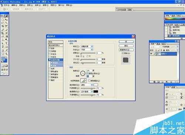Click the black shadow color swatch
The width and height of the screenshot is (185, 135).
(96, 91)
